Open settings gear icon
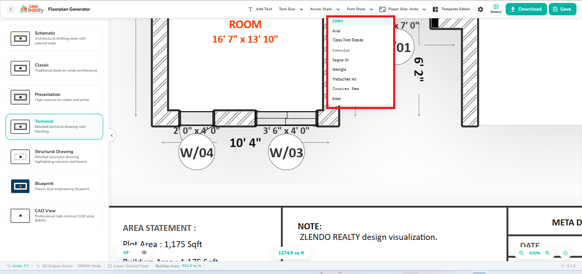582x274 pixels. tap(481, 9)
